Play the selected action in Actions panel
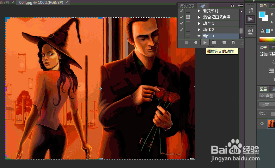Image resolution: width=275 pixels, height=168 pixels. tap(205, 42)
